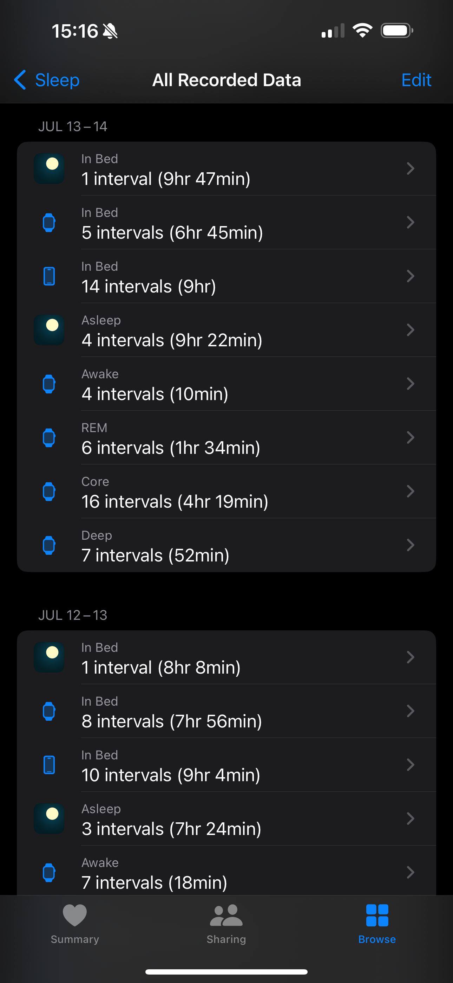The height and width of the screenshot is (983, 453).
Task: Open Awake 4 intervals (10min) disclosure chevron
Action: (410, 384)
